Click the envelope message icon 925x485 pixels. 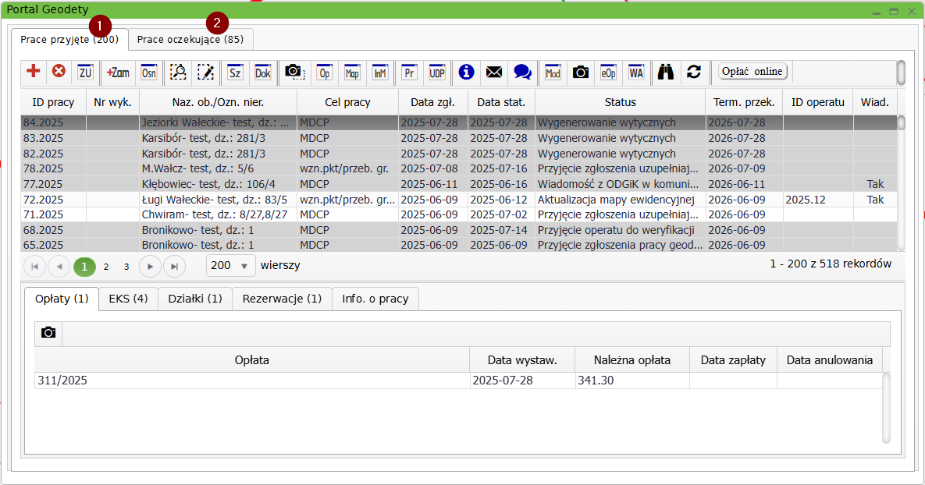494,72
